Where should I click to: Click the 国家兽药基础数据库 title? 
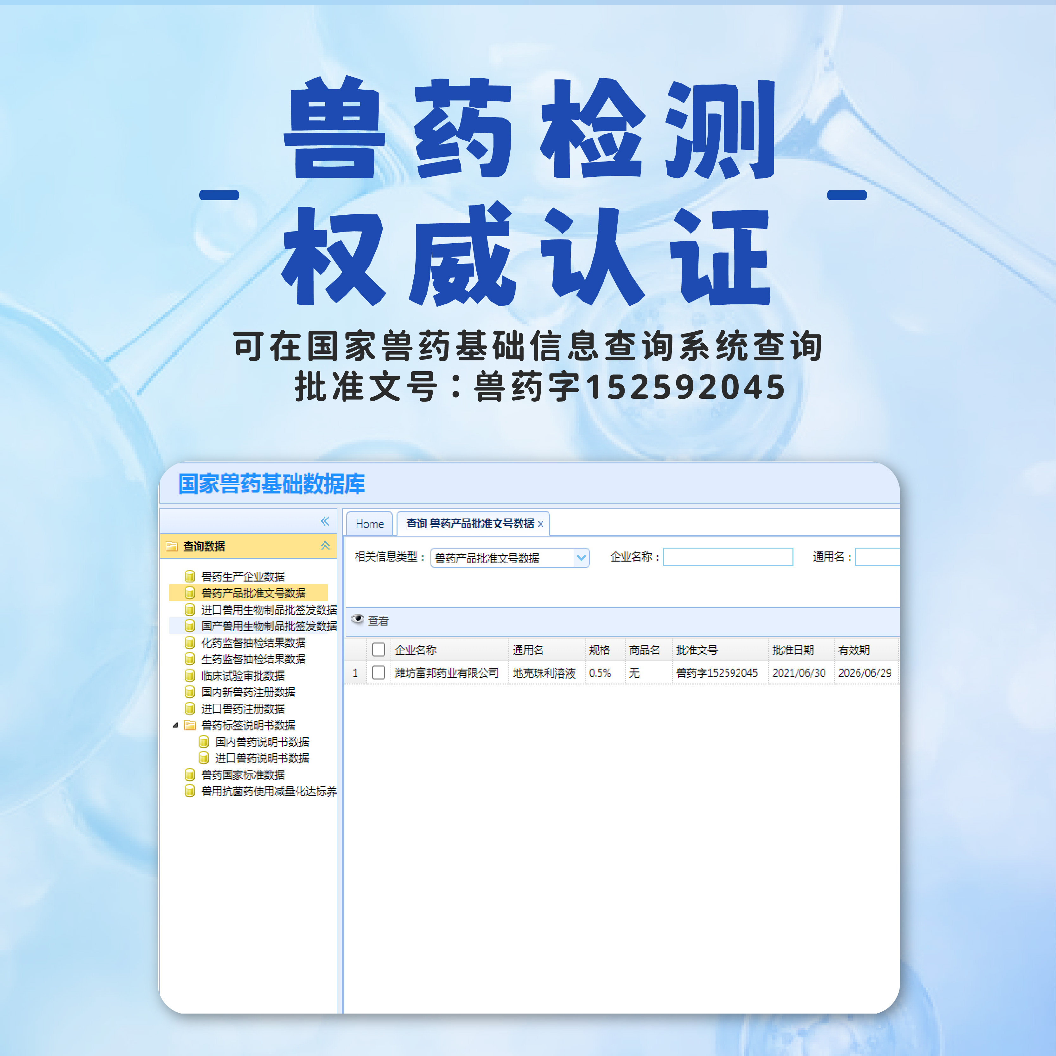coord(271,484)
